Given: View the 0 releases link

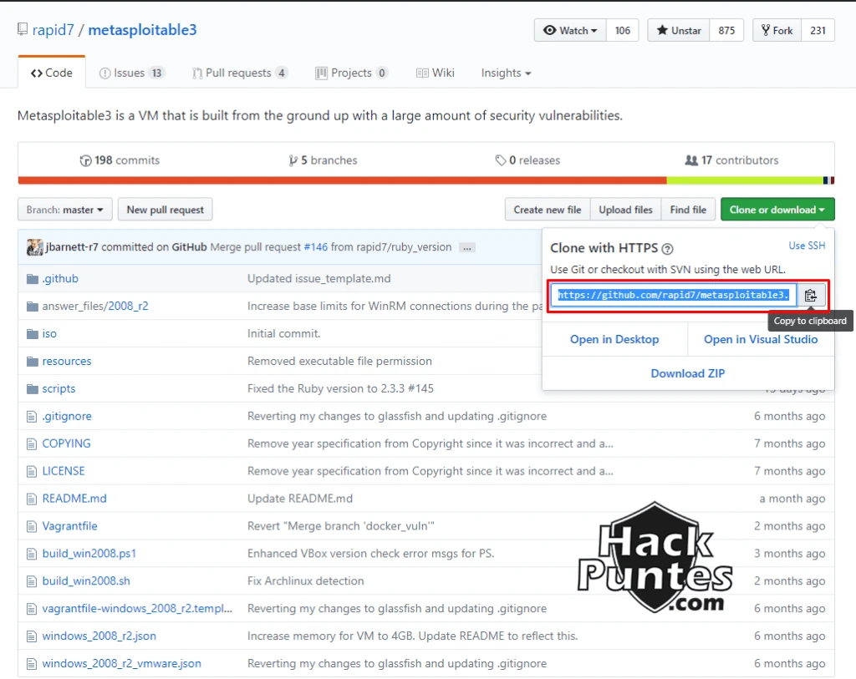Looking at the screenshot, I should 527,160.
